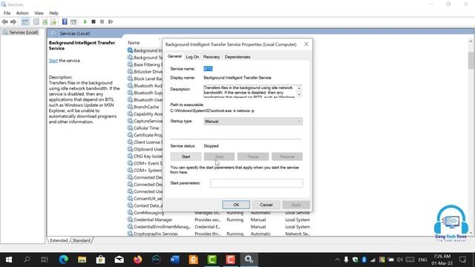Click the Forward arrow in Services toolbar
Screen dimensions: 475x267
click(13, 22)
